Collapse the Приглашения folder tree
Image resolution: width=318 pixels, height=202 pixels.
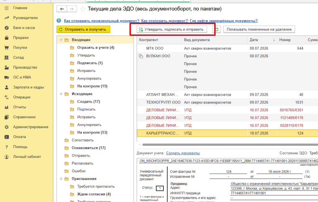(x=61, y=179)
